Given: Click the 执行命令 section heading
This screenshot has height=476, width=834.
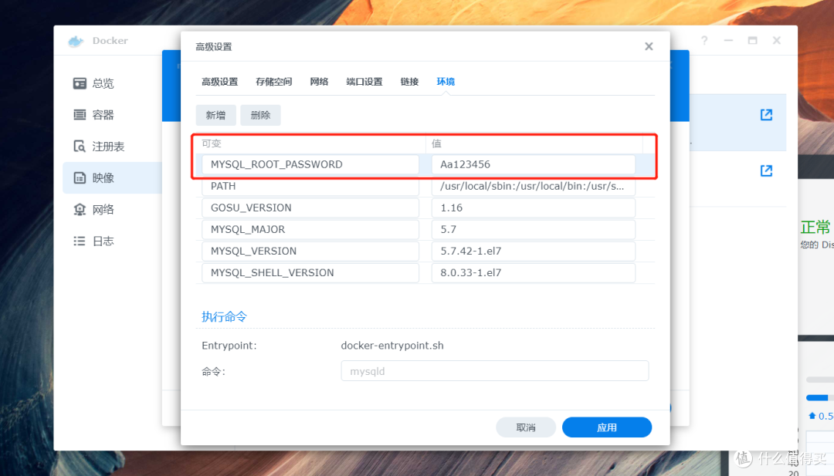Looking at the screenshot, I should coord(224,316).
